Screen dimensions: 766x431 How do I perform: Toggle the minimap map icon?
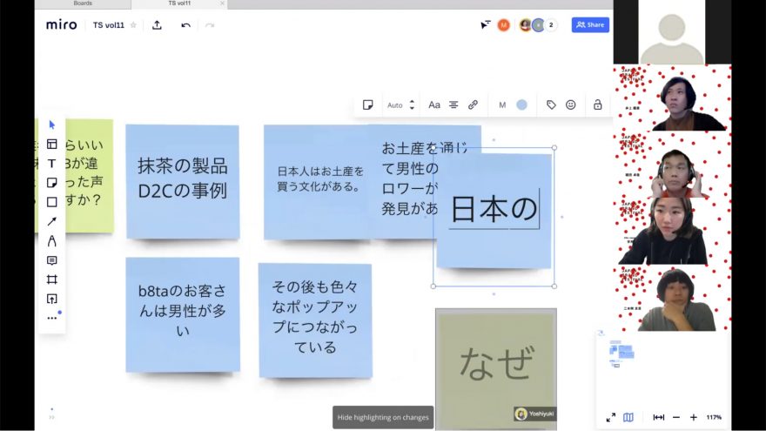tap(628, 417)
